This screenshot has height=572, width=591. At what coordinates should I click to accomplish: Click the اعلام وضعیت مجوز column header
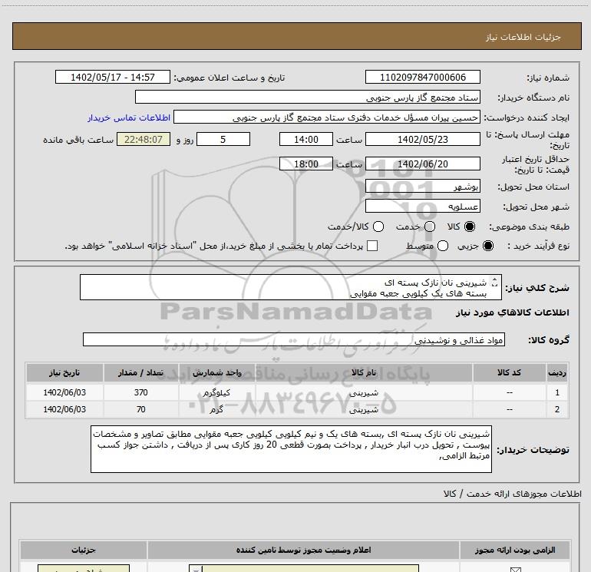[x=303, y=550]
